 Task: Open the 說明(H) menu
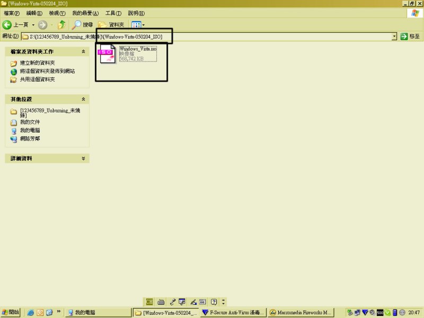coord(136,13)
